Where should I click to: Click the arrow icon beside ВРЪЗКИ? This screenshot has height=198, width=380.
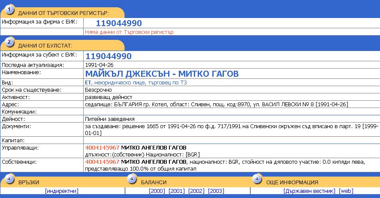pyautogui.click(x=9, y=179)
